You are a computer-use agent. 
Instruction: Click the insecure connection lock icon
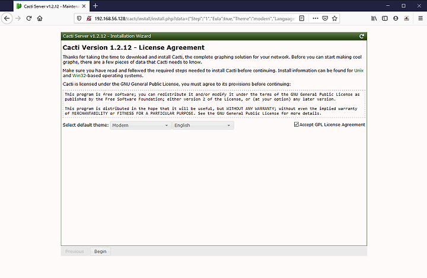pyautogui.click(x=89, y=18)
